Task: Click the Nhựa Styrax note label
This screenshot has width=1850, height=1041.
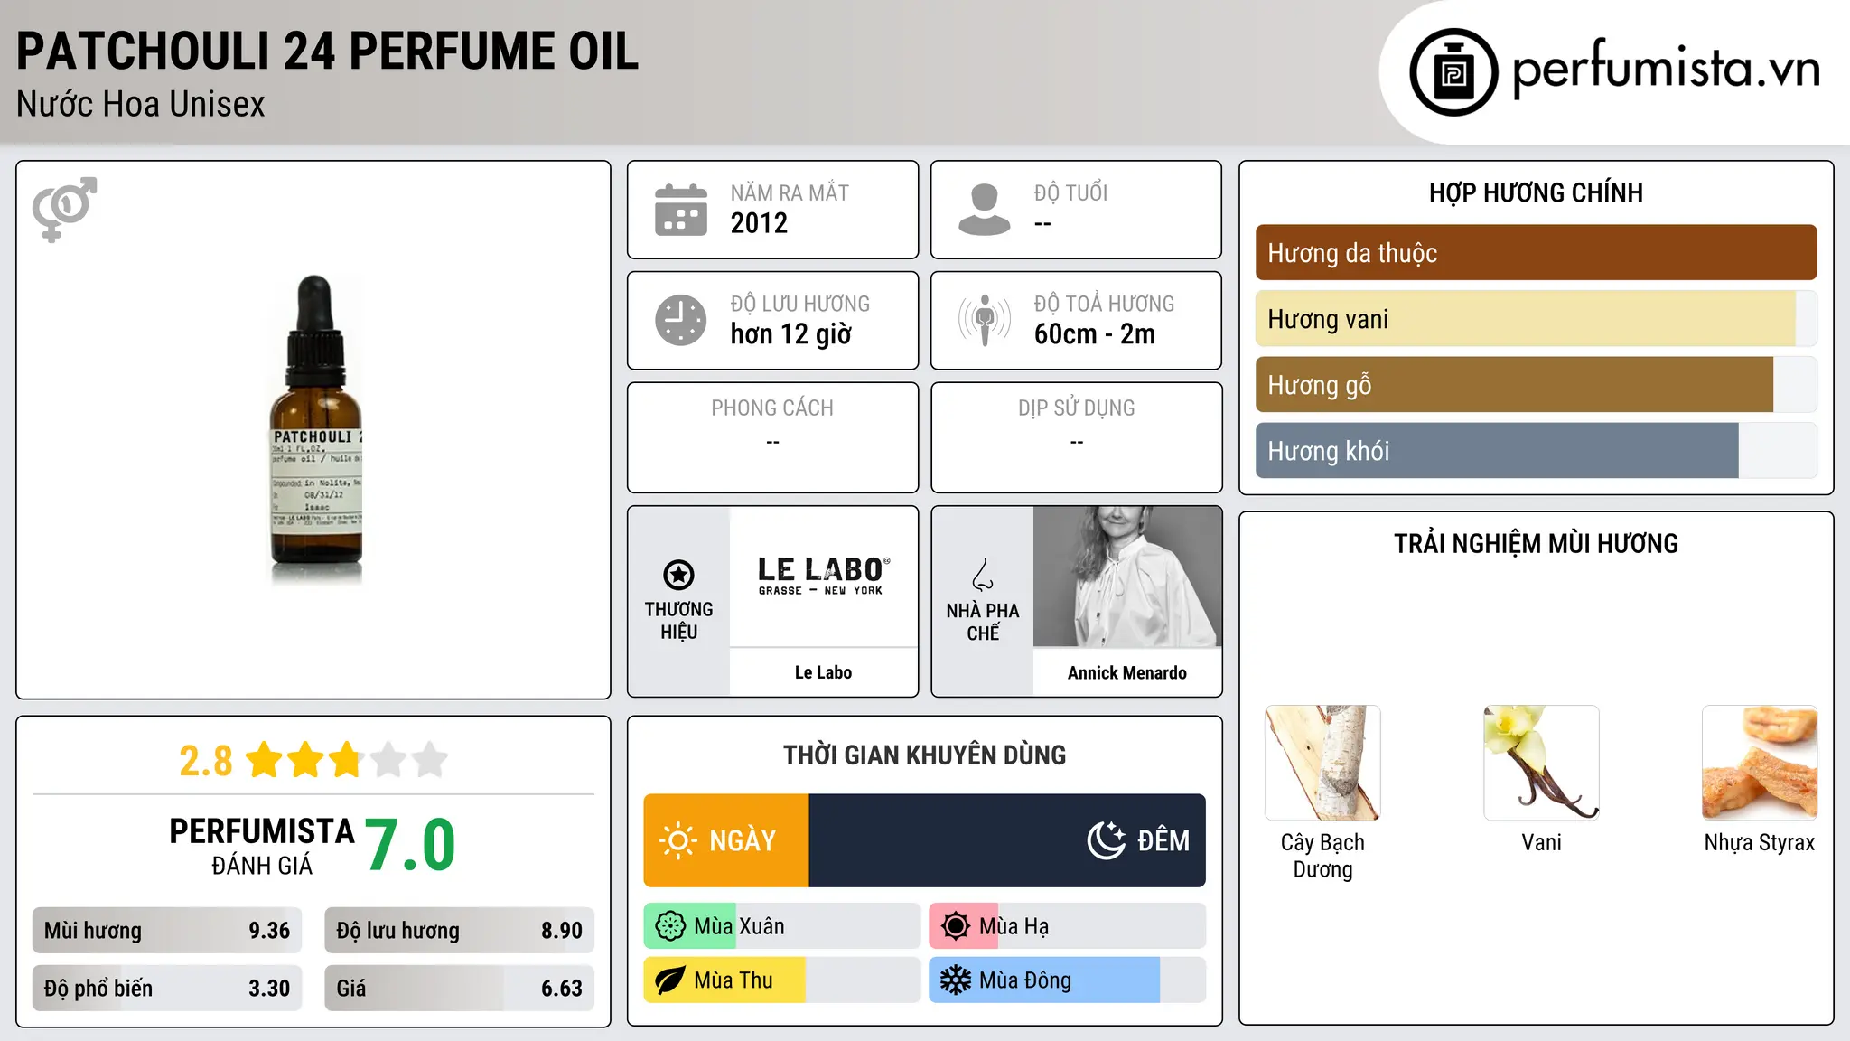Action: [1760, 843]
